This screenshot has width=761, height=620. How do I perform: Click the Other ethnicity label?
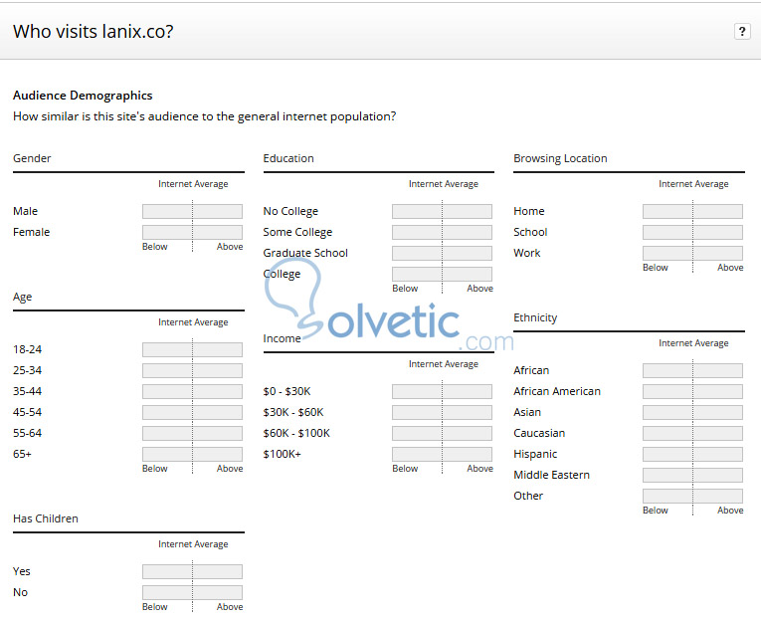click(x=528, y=496)
